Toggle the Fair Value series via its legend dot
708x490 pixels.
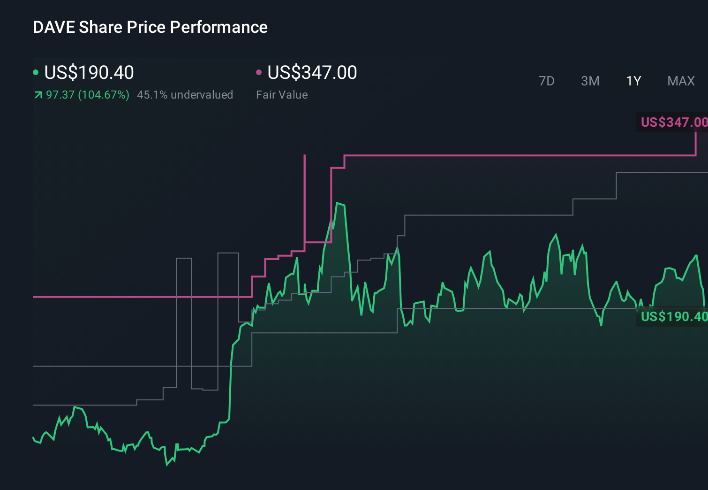click(x=259, y=72)
